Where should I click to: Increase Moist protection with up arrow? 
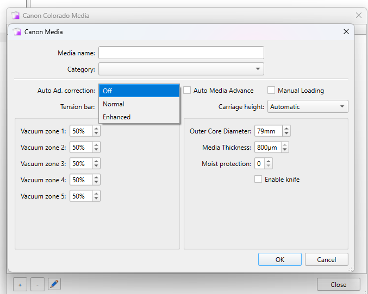(x=269, y=161)
